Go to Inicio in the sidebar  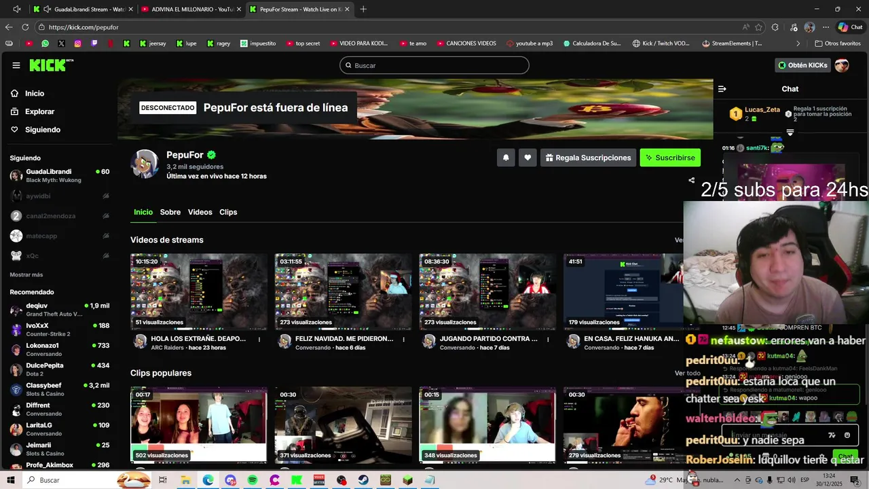(x=35, y=94)
